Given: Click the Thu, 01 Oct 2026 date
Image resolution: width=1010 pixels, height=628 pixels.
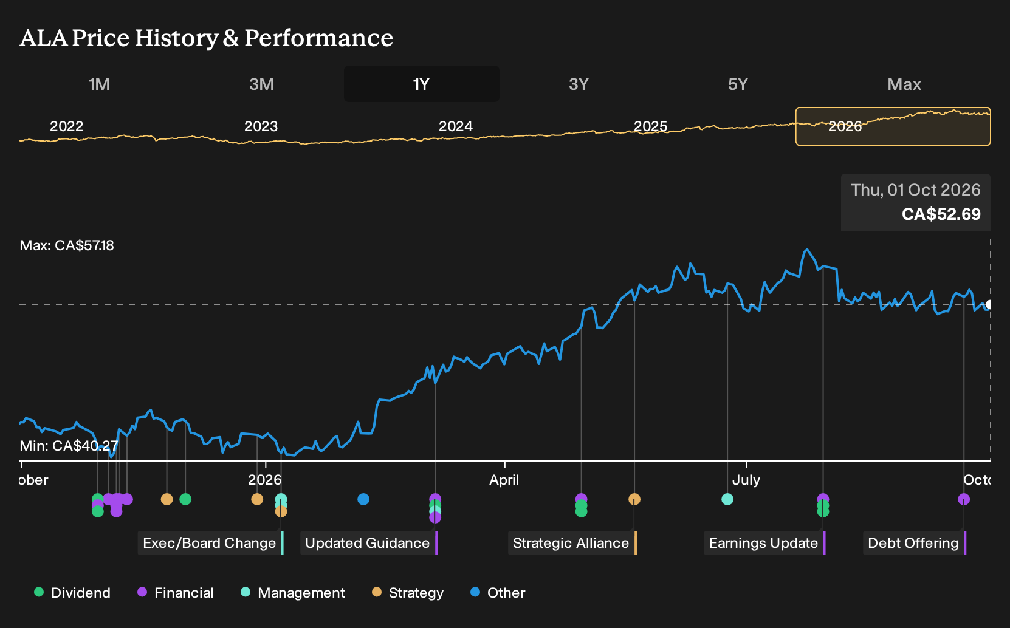Looking at the screenshot, I should pyautogui.click(x=916, y=190).
